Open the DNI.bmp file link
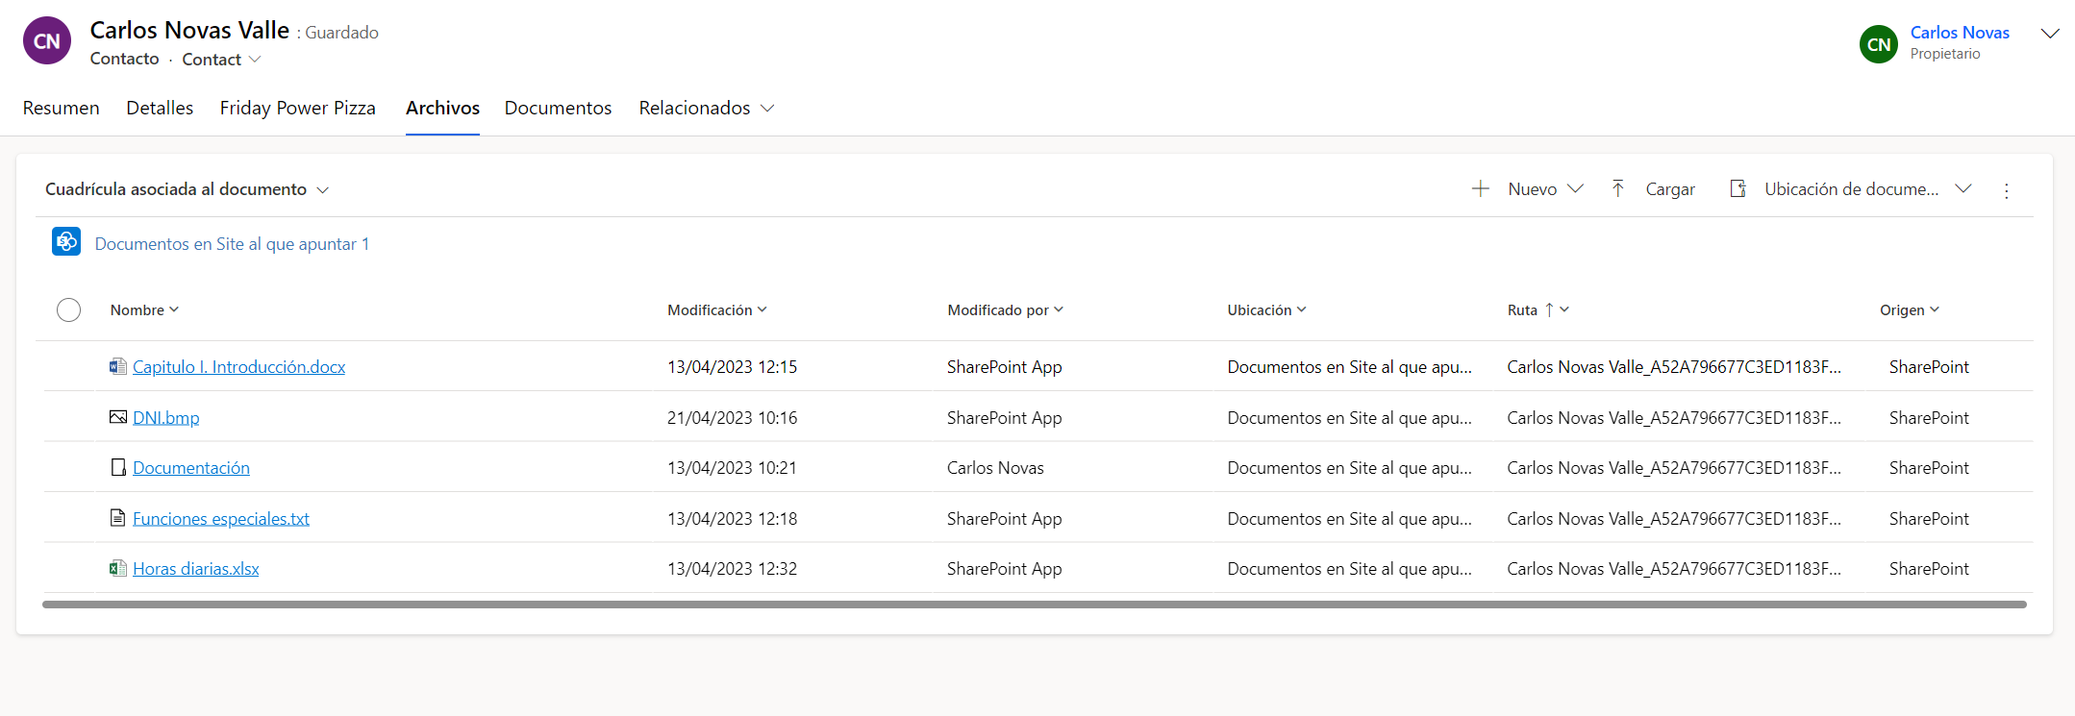Viewport: 2075px width, 716px height. click(166, 417)
